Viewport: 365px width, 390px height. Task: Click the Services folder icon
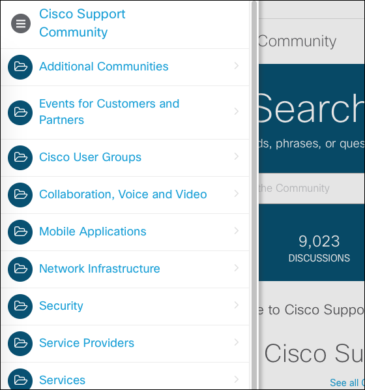coord(20,380)
